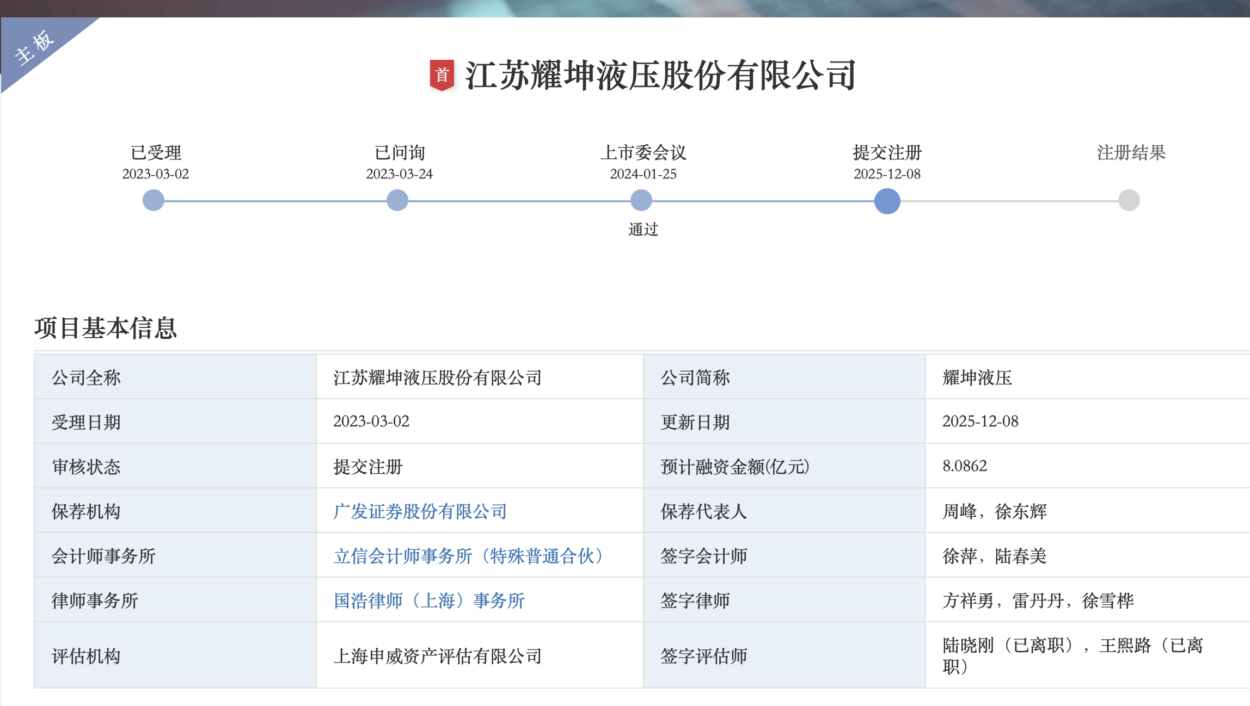Open 立信会计师事务所 accounting firm link
1250x706 pixels.
point(468,556)
